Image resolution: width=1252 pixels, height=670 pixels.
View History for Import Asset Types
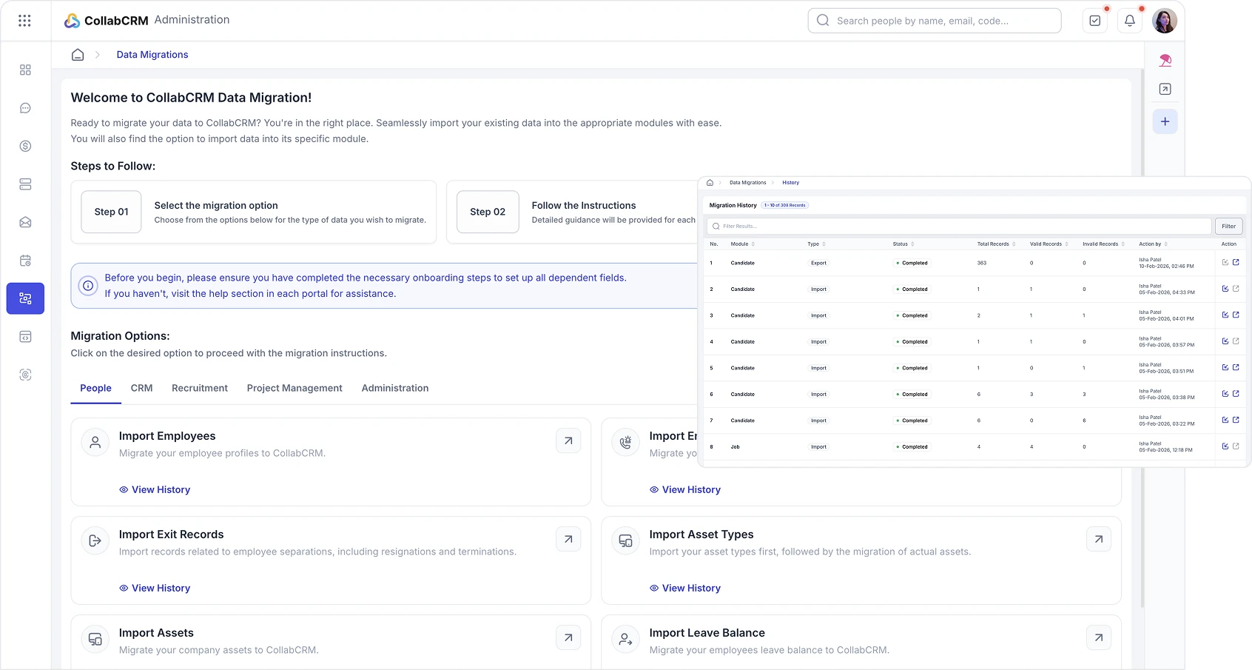coord(685,588)
